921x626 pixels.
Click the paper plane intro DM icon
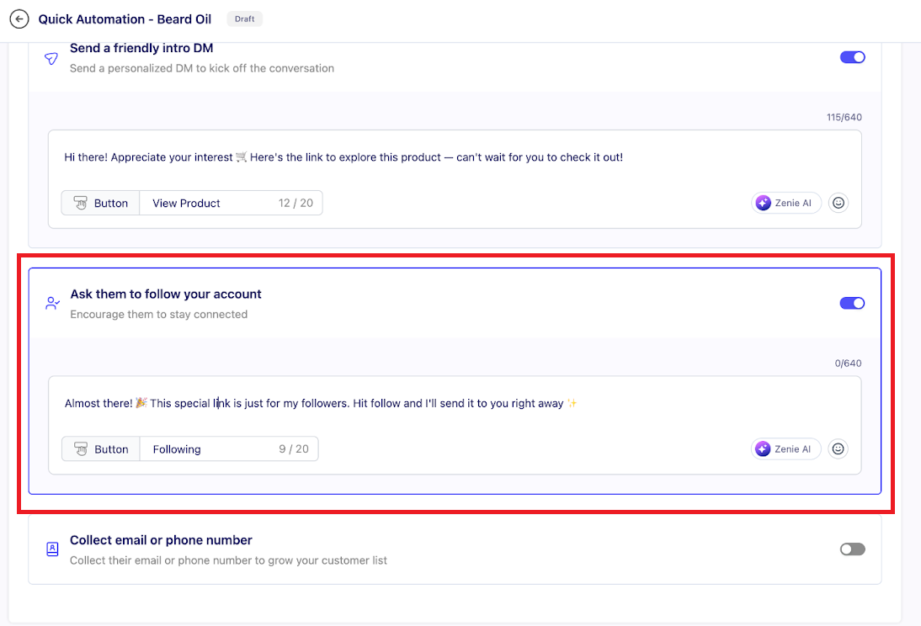(x=52, y=58)
